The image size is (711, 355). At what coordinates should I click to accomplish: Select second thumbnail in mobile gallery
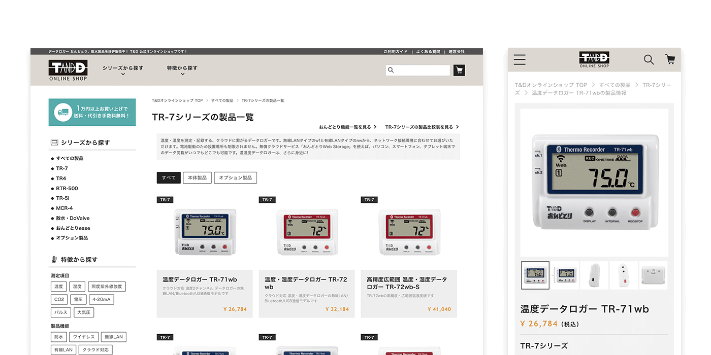click(565, 275)
